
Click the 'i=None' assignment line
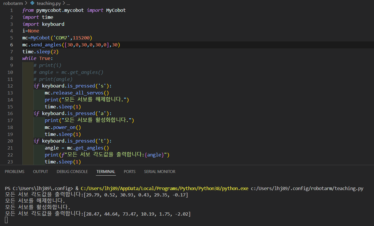(31, 31)
